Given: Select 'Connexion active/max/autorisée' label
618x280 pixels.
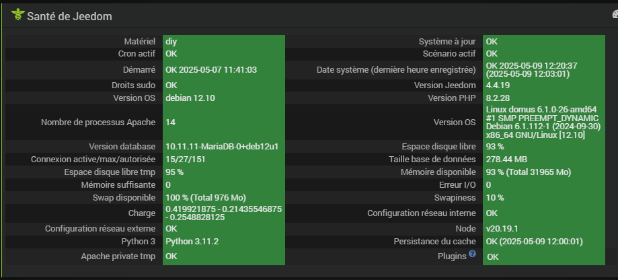Looking at the screenshot, I should 93,160.
